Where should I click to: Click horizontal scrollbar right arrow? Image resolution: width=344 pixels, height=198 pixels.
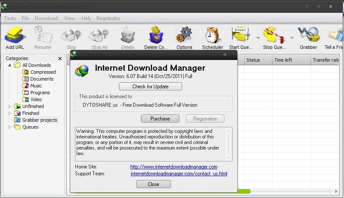pyautogui.click(x=336, y=192)
